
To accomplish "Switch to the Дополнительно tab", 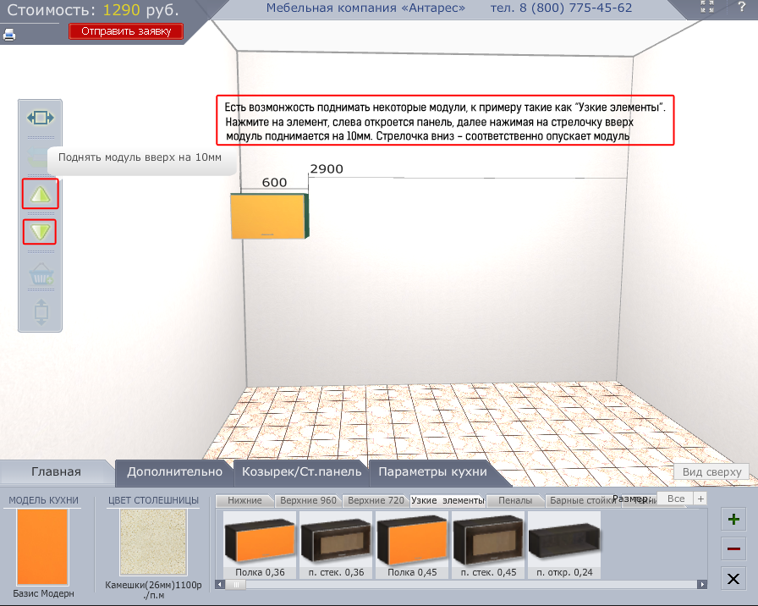I will click(x=174, y=472).
